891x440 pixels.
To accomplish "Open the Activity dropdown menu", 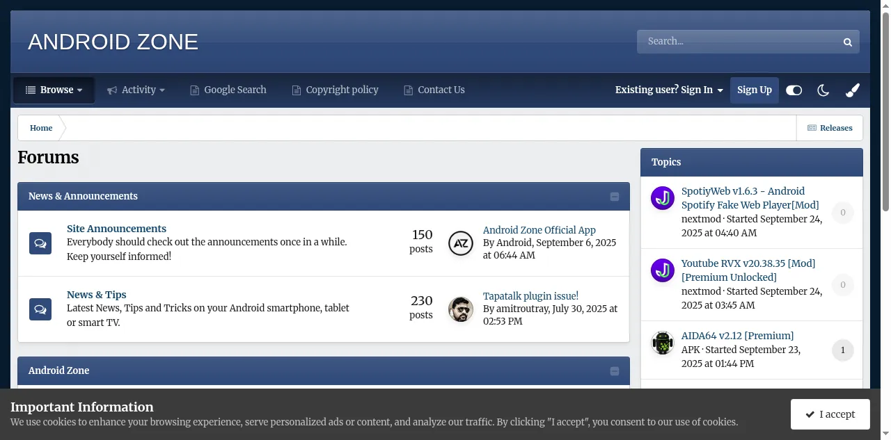I will 136,90.
